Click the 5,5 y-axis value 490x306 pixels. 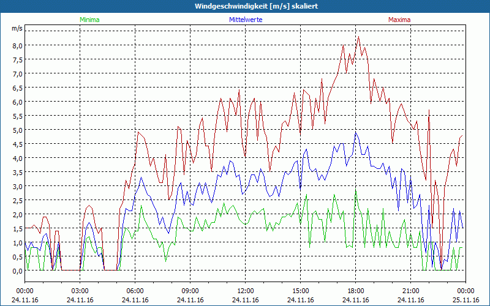tap(18, 116)
